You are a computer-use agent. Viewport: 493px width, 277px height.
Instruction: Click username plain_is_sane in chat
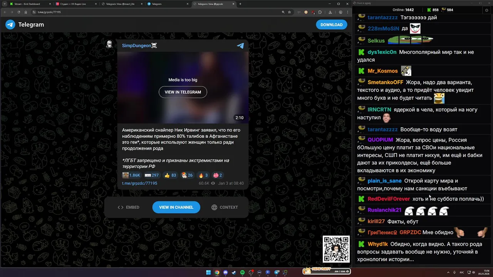pyautogui.click(x=384, y=181)
